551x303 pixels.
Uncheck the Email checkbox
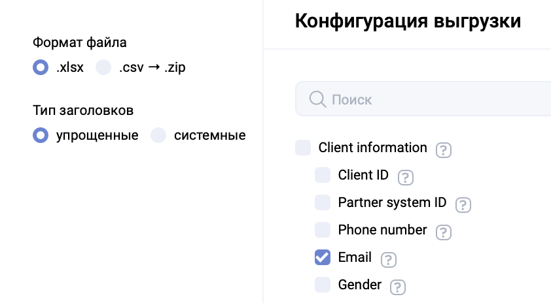click(323, 257)
